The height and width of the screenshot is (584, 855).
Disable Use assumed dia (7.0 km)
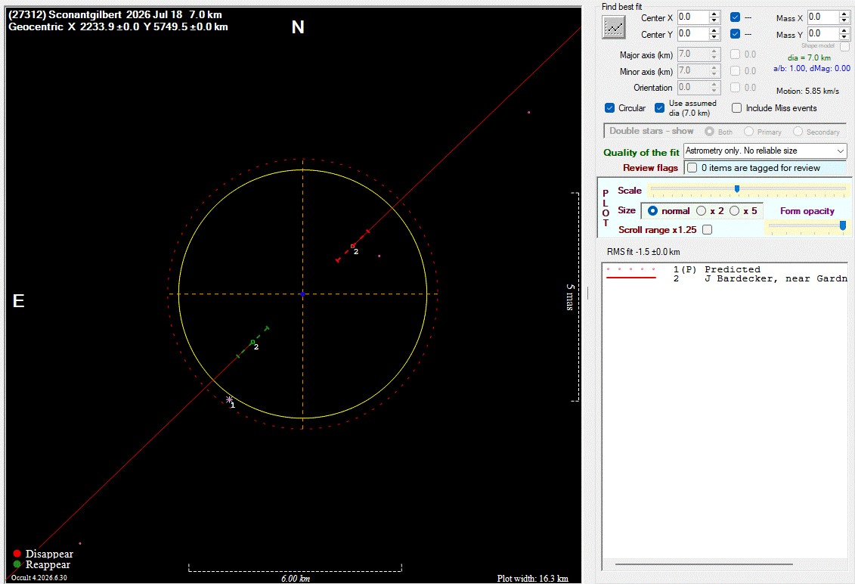[x=659, y=108]
